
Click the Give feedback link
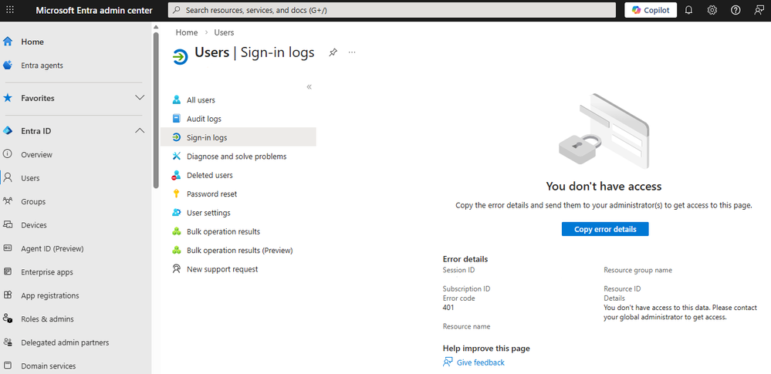(x=480, y=362)
